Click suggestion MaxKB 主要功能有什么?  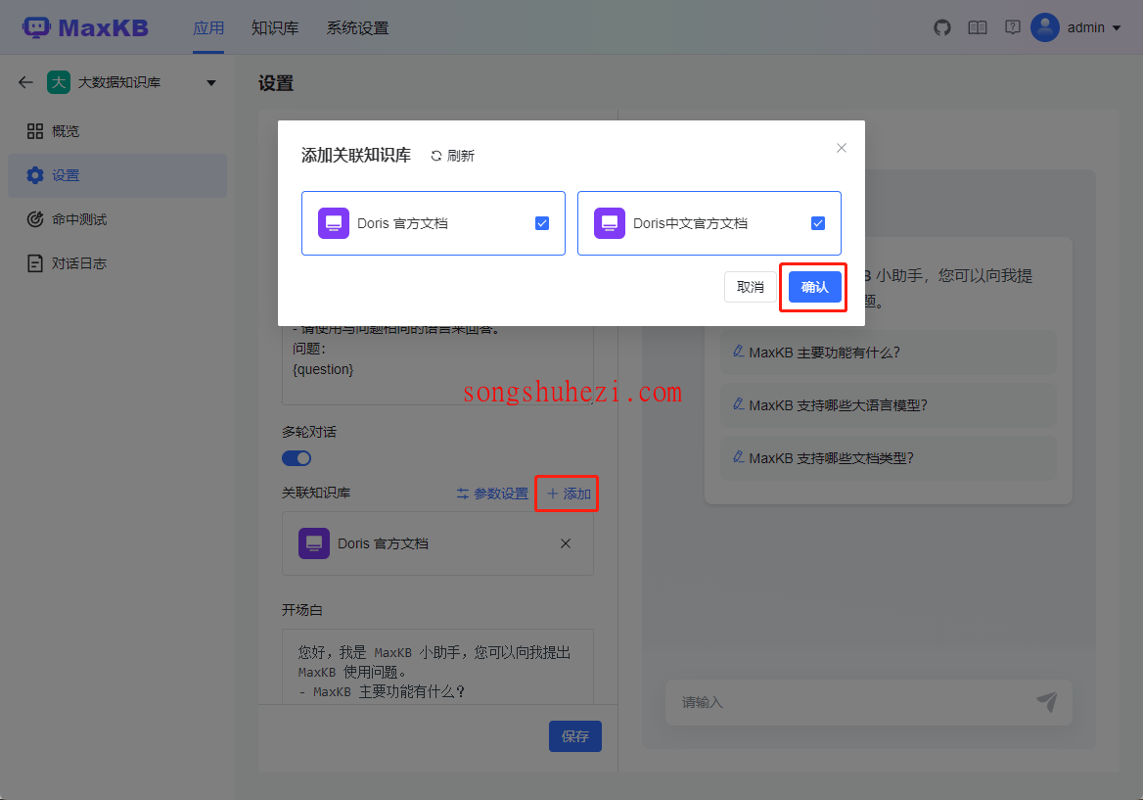889,353
